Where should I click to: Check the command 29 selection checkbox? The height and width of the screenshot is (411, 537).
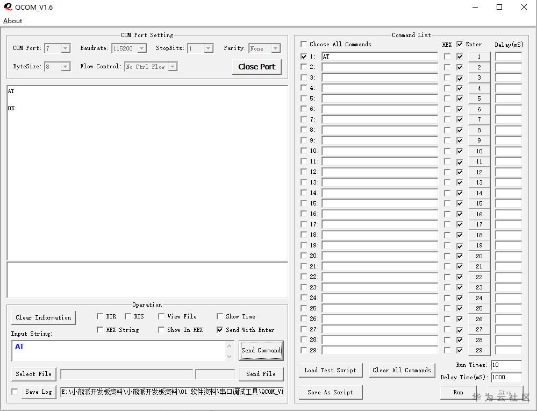[x=303, y=350]
